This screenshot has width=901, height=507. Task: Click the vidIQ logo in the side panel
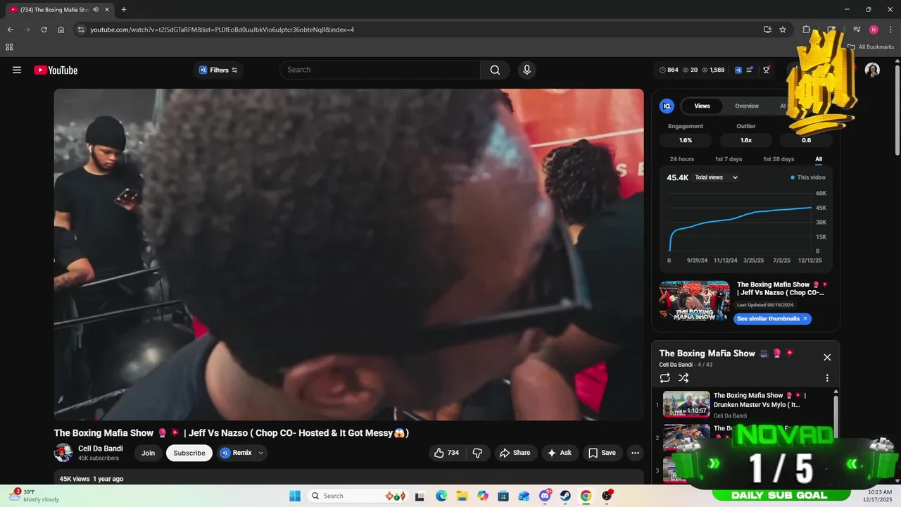[x=667, y=106]
